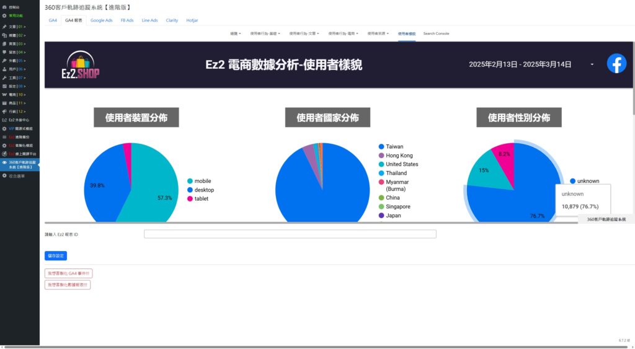Click the unknown gender legend entry

(x=584, y=181)
